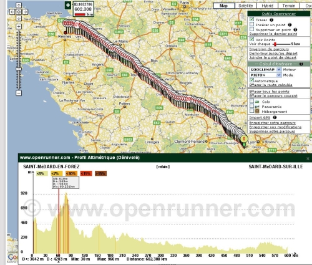The height and width of the screenshot is (265, 312).
Task: Pan the map down with arrow button
Action: pos(19,18)
